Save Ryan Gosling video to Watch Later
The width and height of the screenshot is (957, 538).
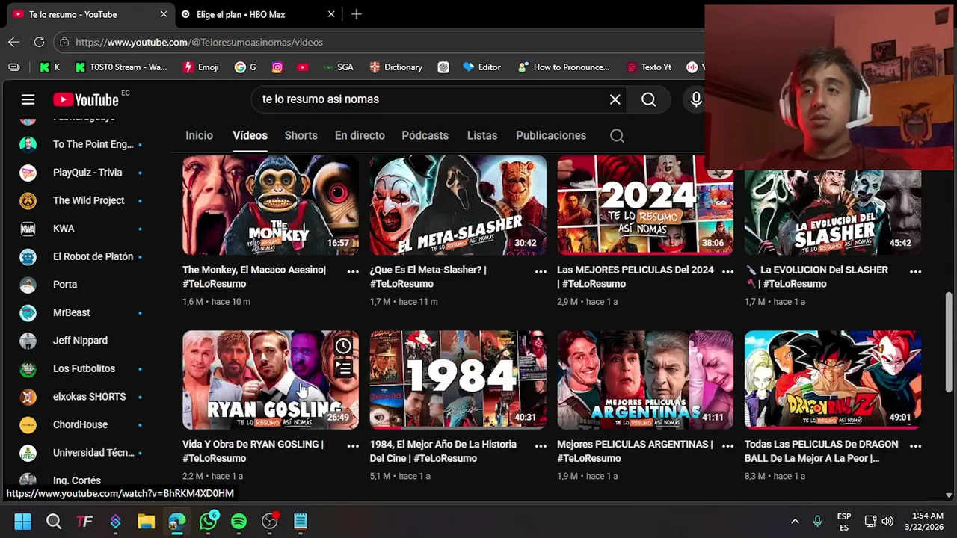[x=343, y=346]
